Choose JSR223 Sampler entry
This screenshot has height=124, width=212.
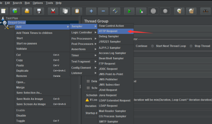(x=115, y=42)
